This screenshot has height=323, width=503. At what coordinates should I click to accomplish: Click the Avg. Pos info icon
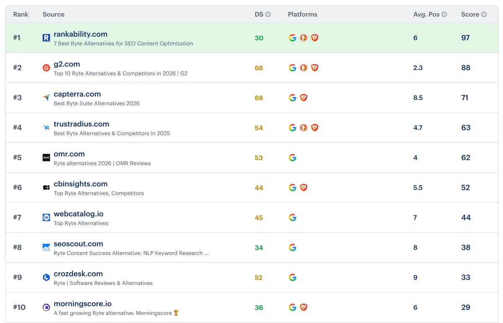pos(444,14)
